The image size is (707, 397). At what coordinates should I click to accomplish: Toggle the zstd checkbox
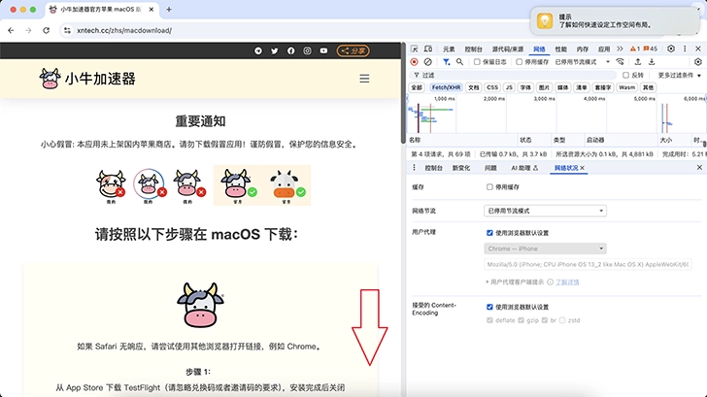(x=561, y=320)
